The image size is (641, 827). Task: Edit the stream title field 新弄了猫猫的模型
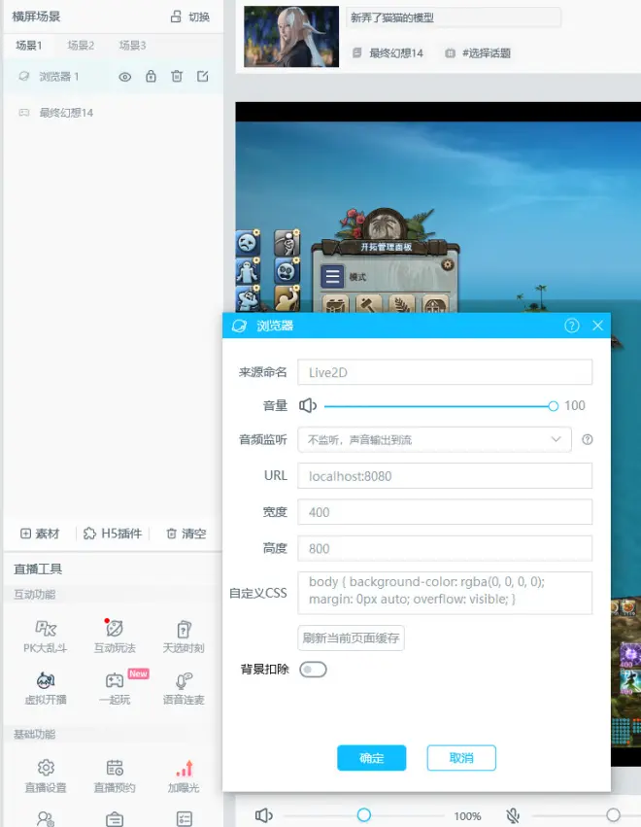pos(454,17)
